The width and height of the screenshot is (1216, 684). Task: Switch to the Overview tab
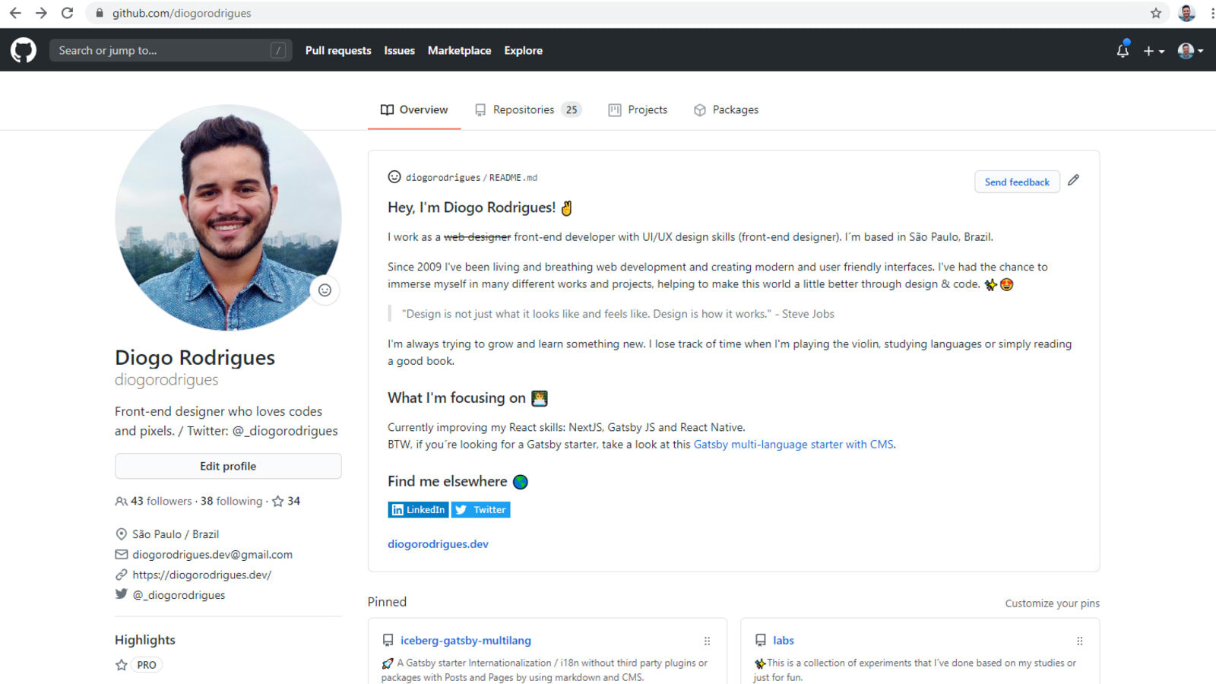coord(414,109)
